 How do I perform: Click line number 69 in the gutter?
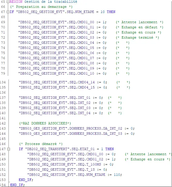3,22
